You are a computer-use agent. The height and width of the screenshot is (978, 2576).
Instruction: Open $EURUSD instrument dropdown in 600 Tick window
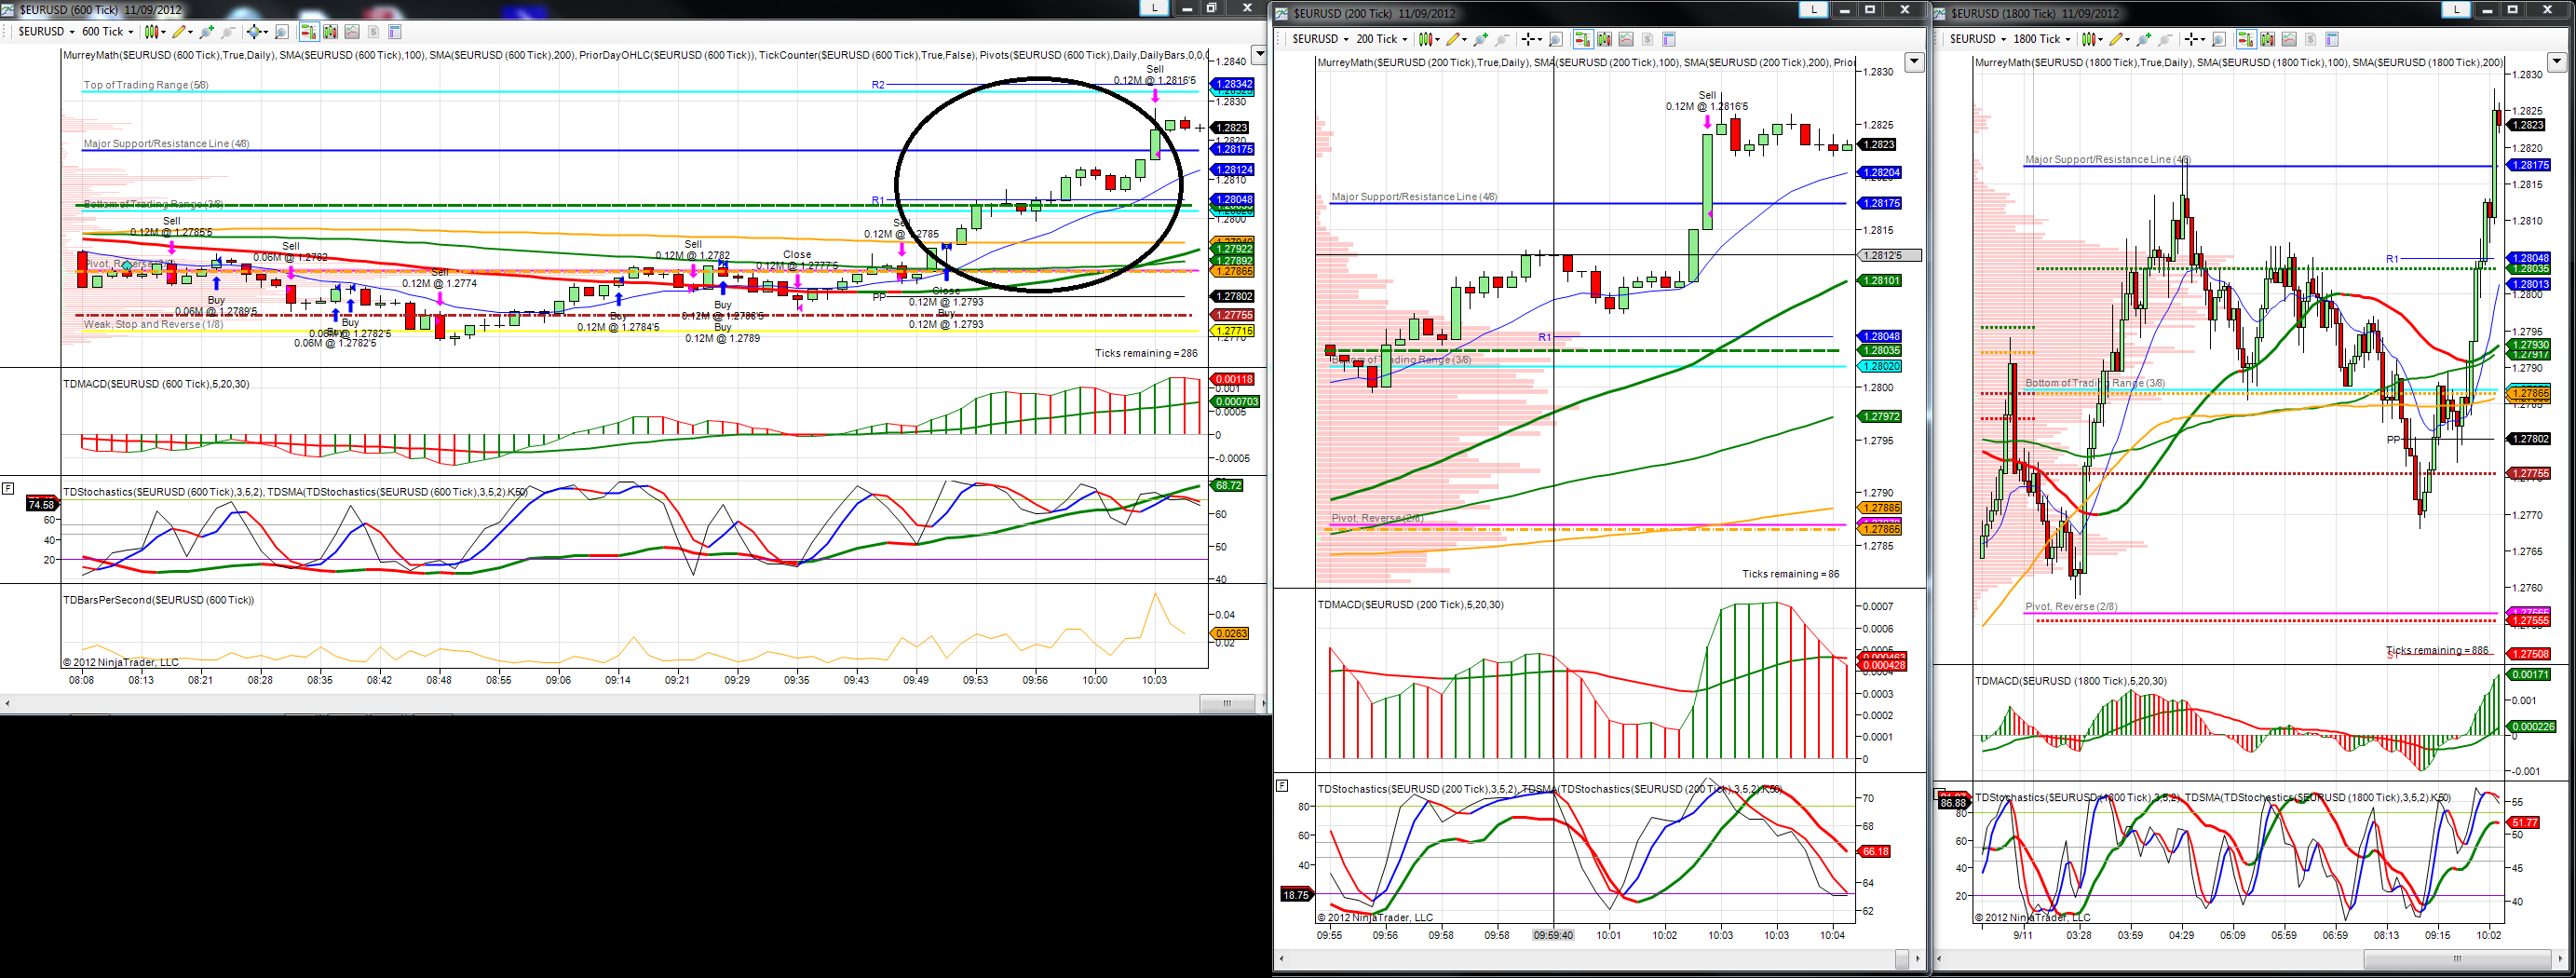(47, 32)
